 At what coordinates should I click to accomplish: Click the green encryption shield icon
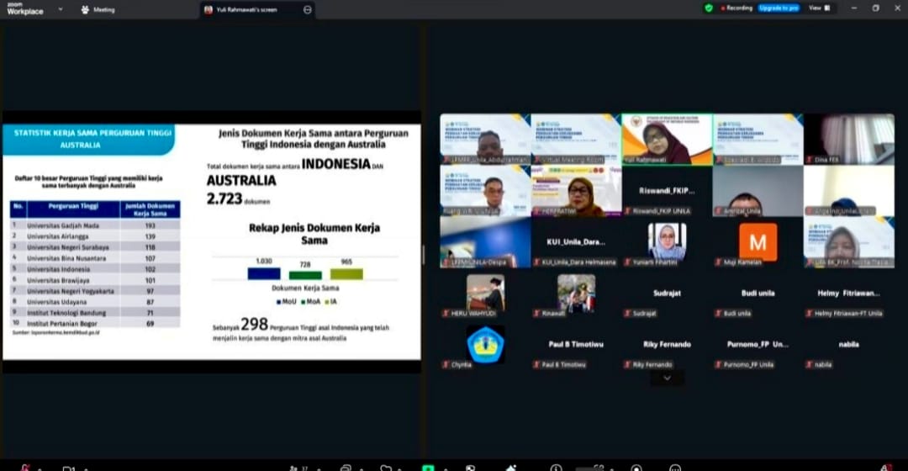click(x=708, y=8)
